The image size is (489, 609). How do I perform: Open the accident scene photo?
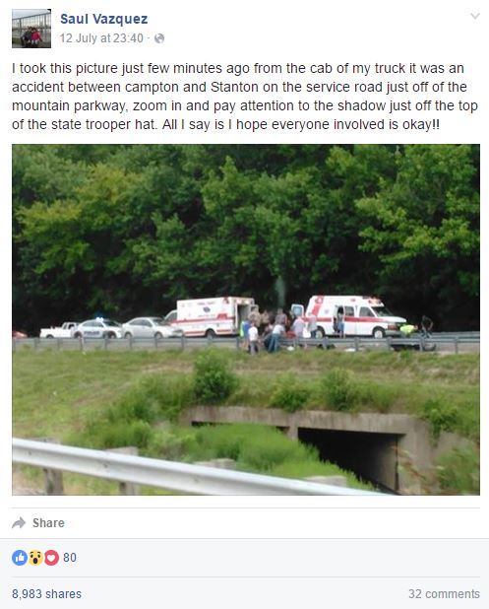(246, 319)
